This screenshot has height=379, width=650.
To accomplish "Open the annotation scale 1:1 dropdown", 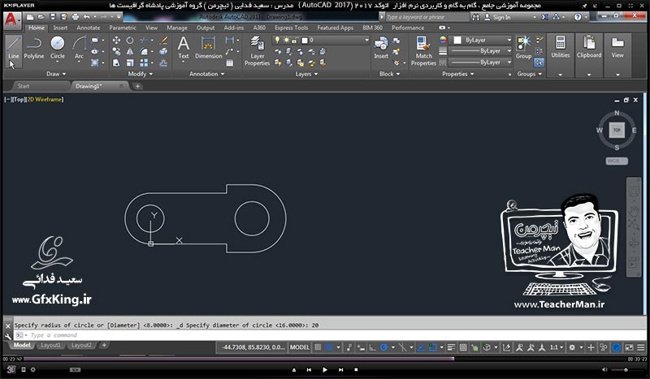I will coord(557,347).
